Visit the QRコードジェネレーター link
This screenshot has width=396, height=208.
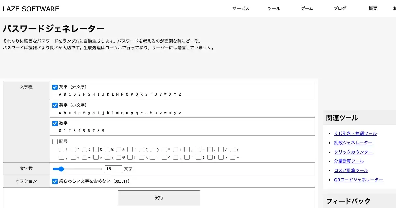click(x=358, y=180)
